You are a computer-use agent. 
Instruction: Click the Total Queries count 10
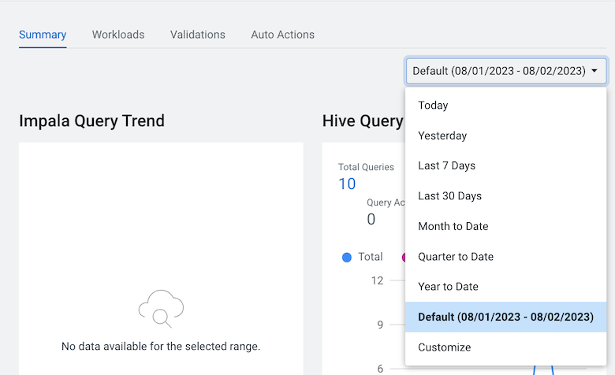(347, 184)
